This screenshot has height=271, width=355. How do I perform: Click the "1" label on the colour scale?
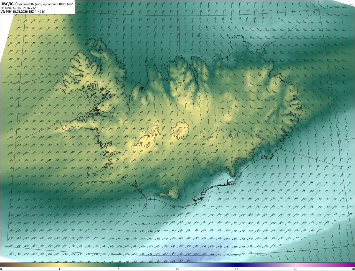(59, 269)
